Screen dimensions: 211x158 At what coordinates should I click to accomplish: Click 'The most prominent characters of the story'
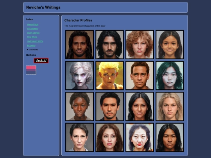click(x=85, y=26)
